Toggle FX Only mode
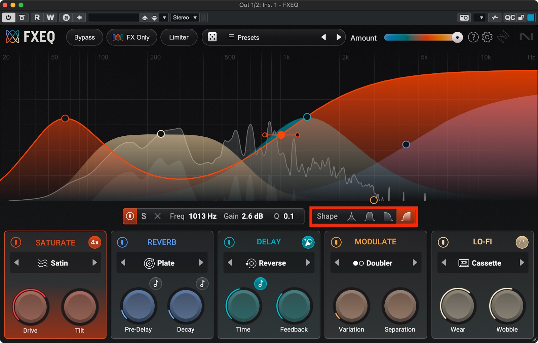 (132, 37)
